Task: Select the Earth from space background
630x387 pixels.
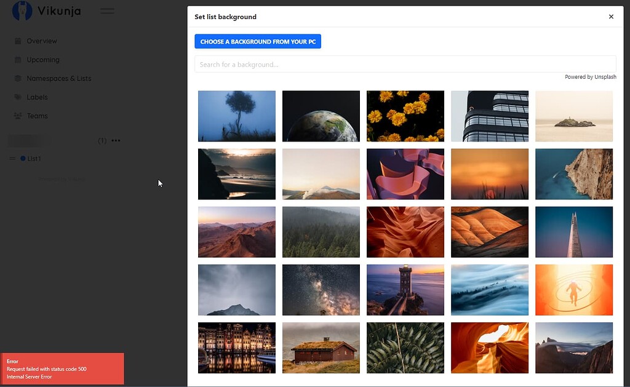Action: coord(321,116)
